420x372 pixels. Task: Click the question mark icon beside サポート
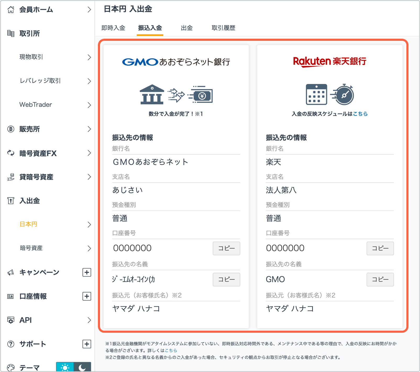11,344
